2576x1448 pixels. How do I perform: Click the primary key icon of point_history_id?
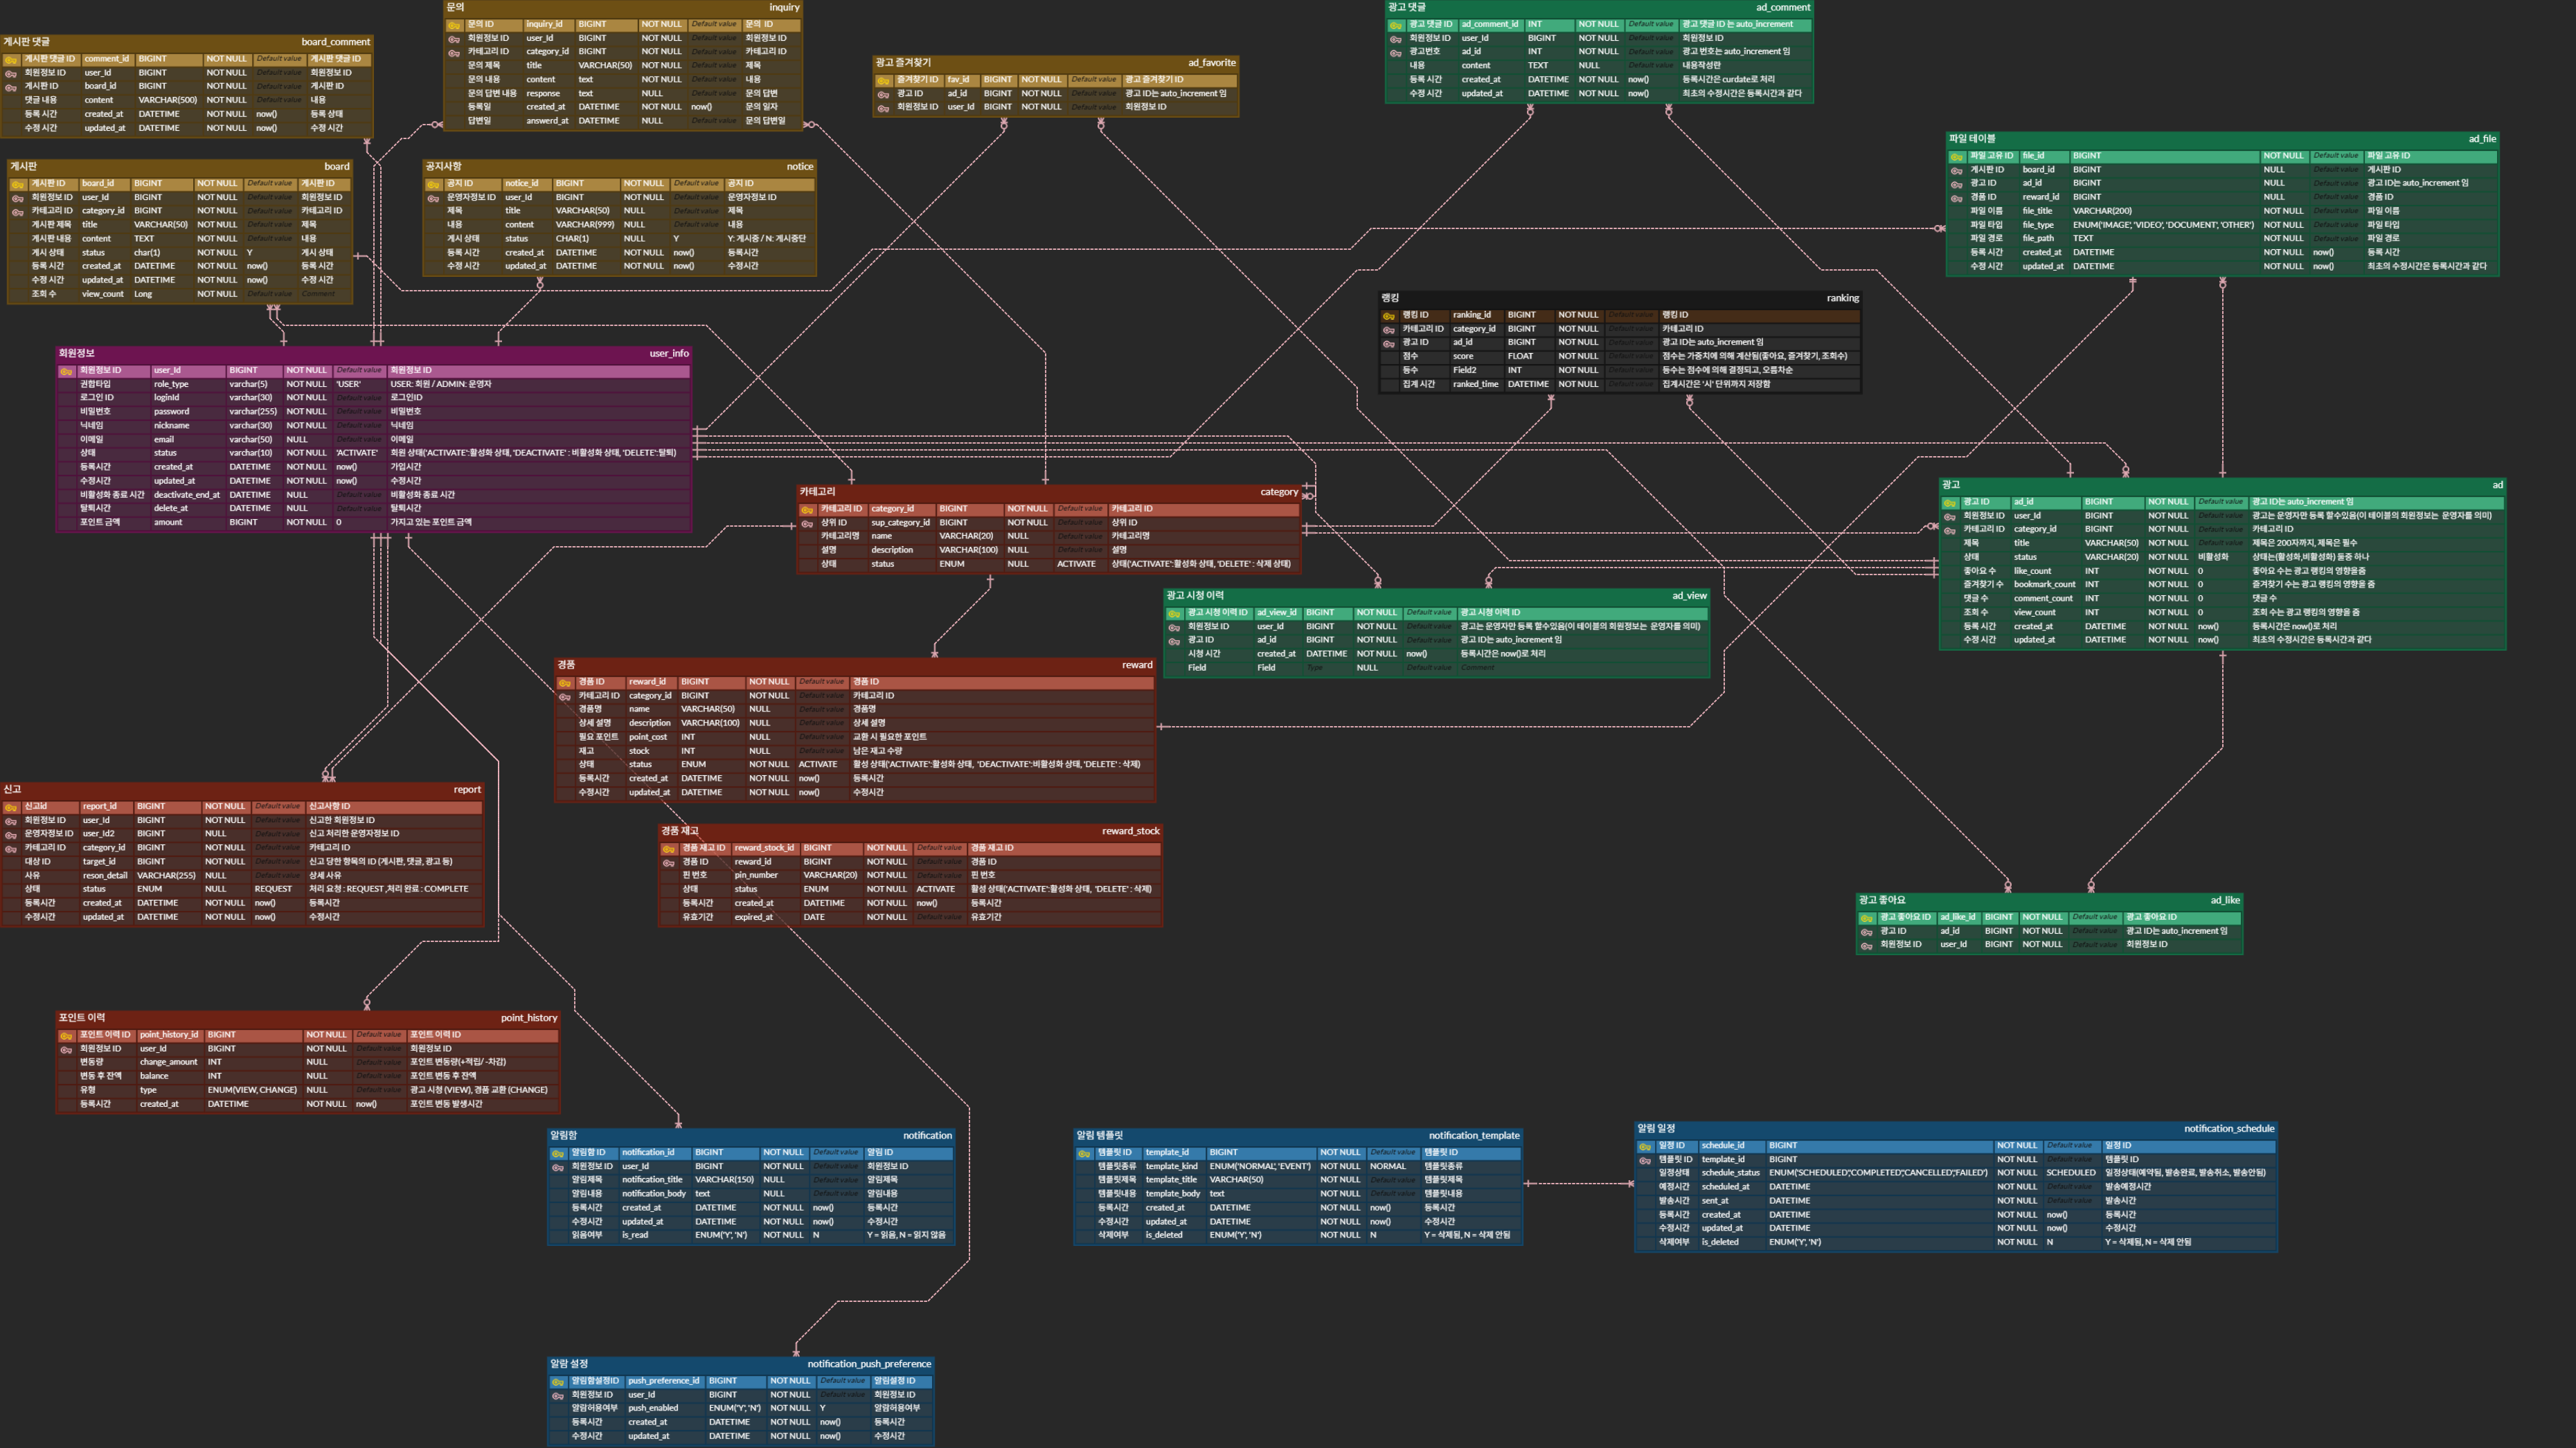(66, 1035)
